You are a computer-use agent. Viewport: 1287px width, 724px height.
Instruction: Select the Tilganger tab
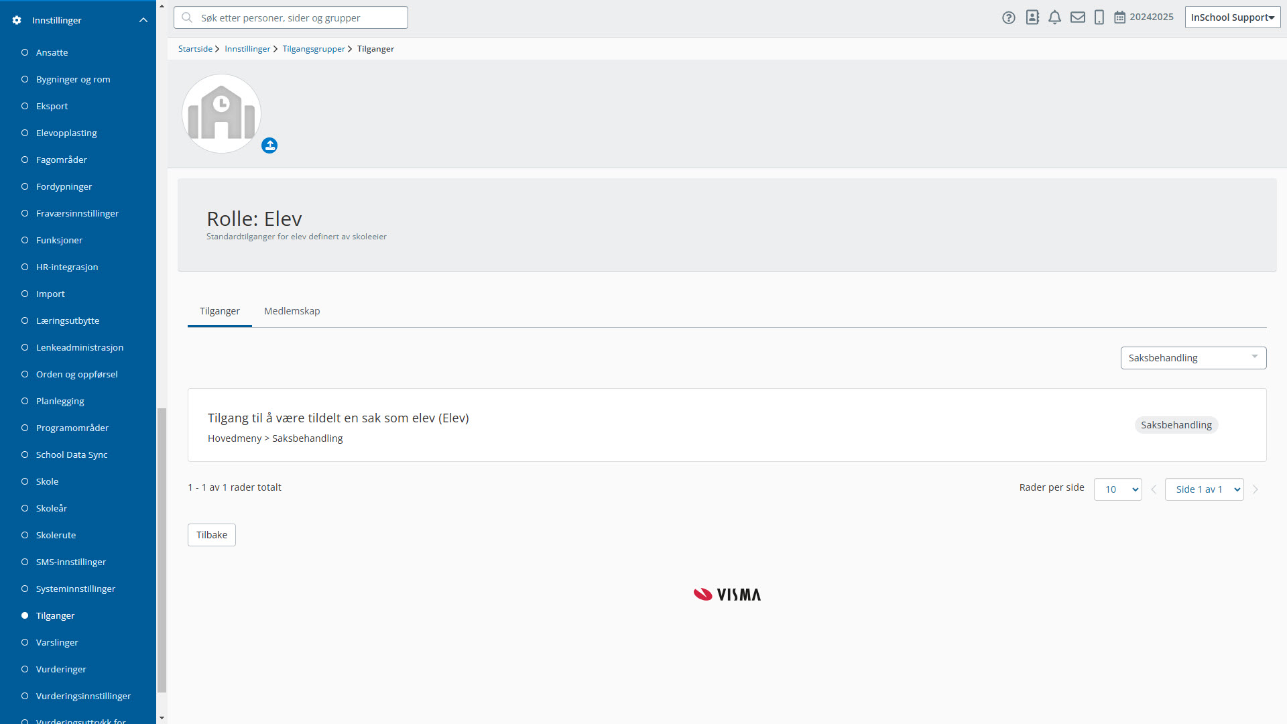219,311
